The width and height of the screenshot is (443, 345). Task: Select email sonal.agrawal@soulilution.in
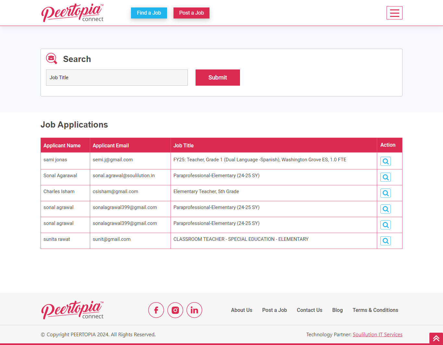point(124,176)
